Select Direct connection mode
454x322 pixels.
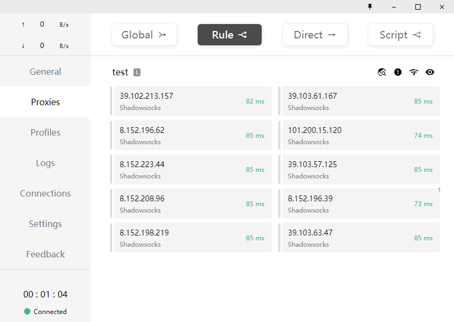pos(315,35)
